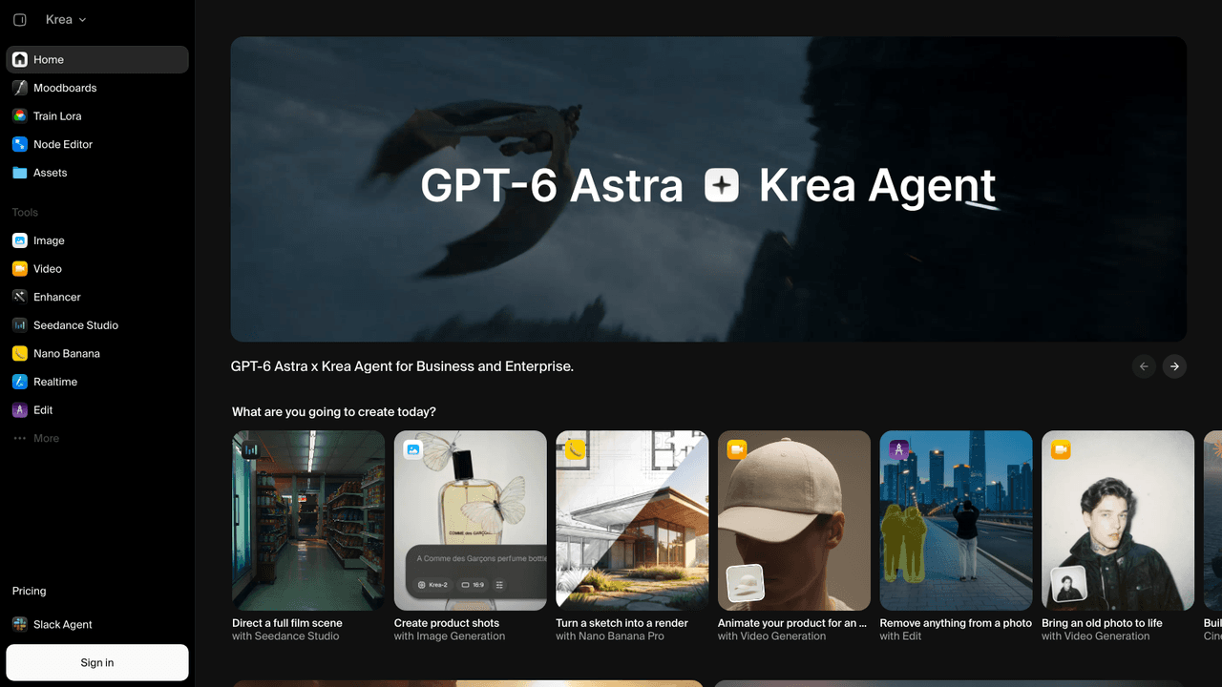The height and width of the screenshot is (687, 1222).
Task: Click the small portrait inset on old photo card
Action: pos(1069,584)
